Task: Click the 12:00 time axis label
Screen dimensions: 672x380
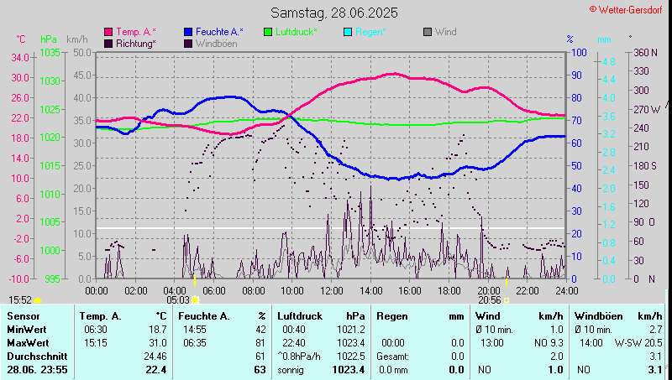Action: coord(332,291)
